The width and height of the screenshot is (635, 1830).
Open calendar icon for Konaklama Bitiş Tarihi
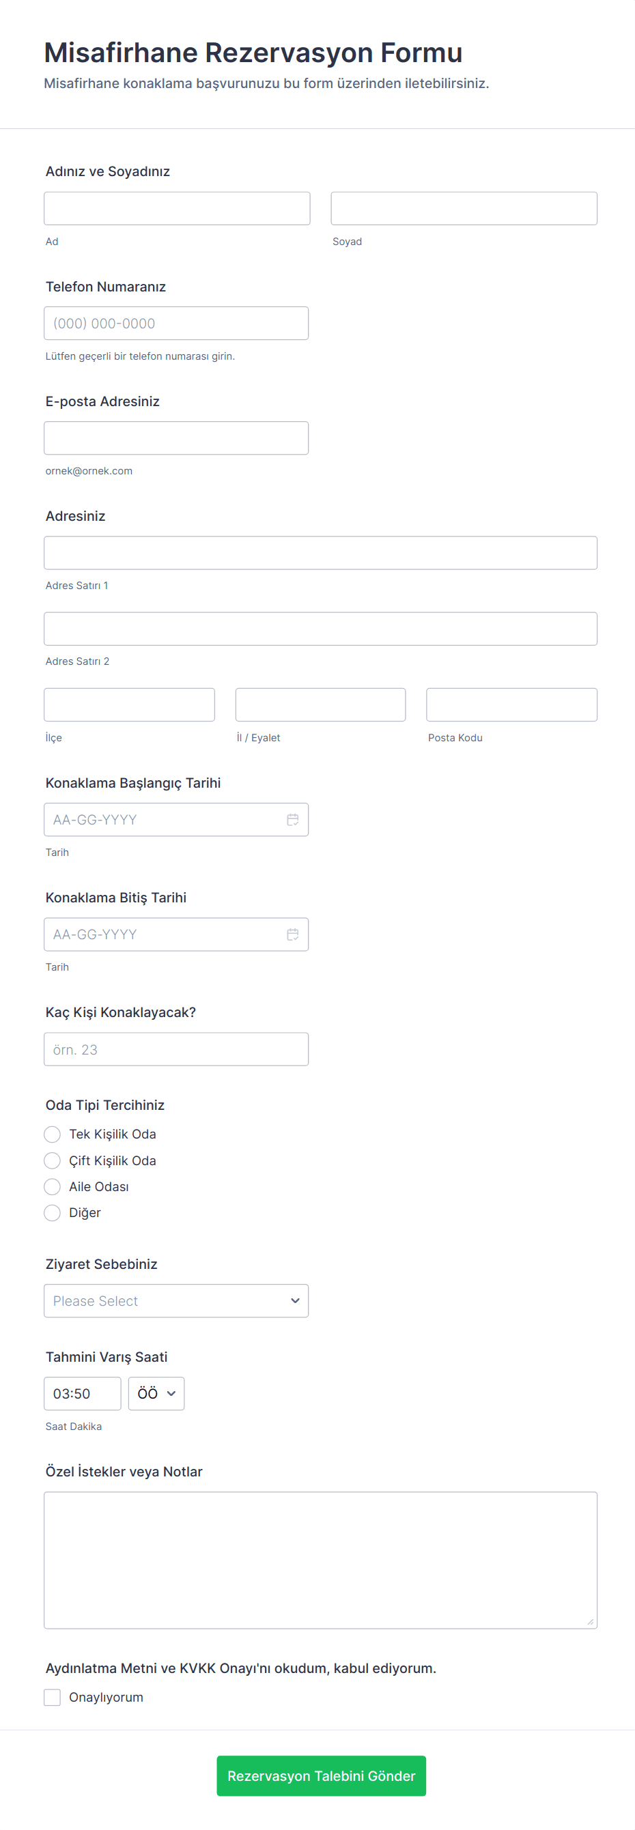pyautogui.click(x=292, y=934)
